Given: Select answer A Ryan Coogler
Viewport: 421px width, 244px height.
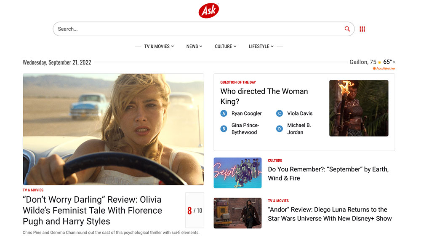Looking at the screenshot, I should 241,113.
